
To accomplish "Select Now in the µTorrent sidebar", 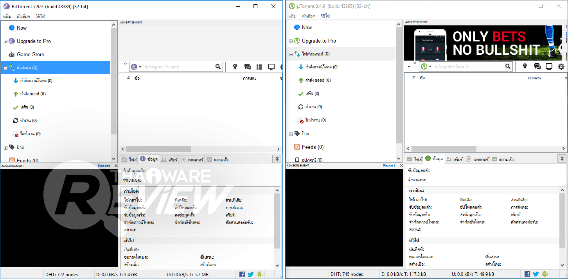I will point(307,27).
